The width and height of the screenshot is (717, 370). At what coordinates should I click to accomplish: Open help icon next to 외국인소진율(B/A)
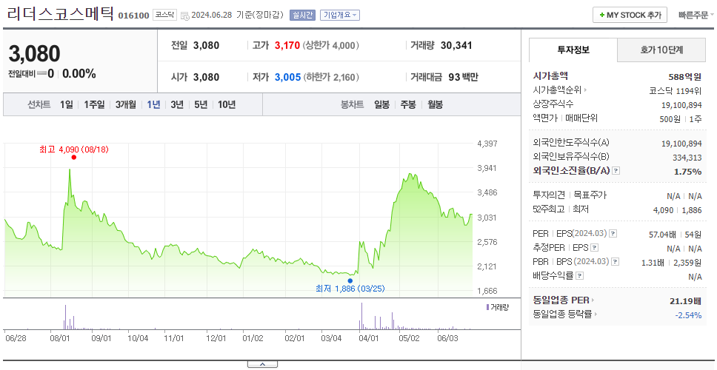pos(616,171)
